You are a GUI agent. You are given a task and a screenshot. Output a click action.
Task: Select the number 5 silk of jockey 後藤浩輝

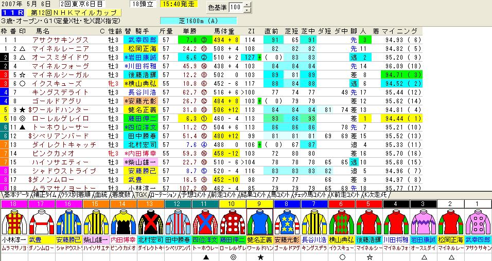click(368, 222)
